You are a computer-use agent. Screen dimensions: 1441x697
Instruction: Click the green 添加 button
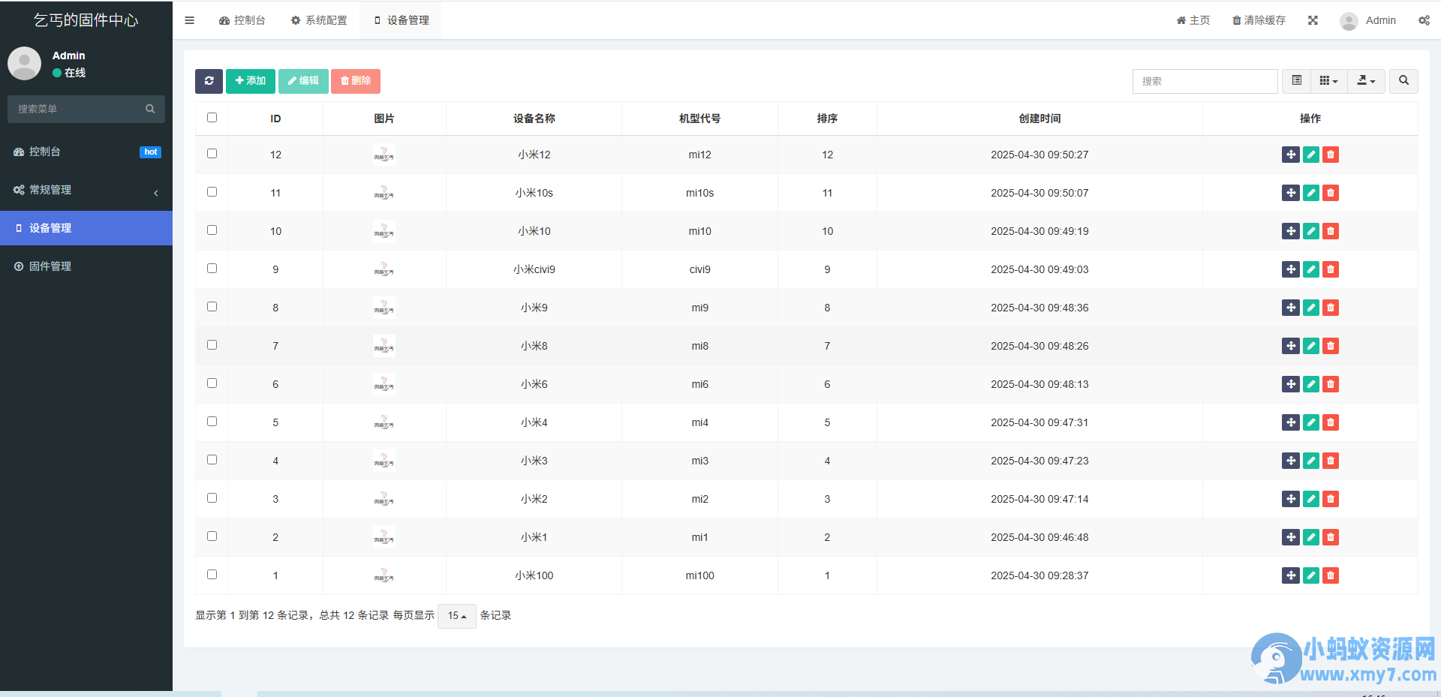(251, 81)
